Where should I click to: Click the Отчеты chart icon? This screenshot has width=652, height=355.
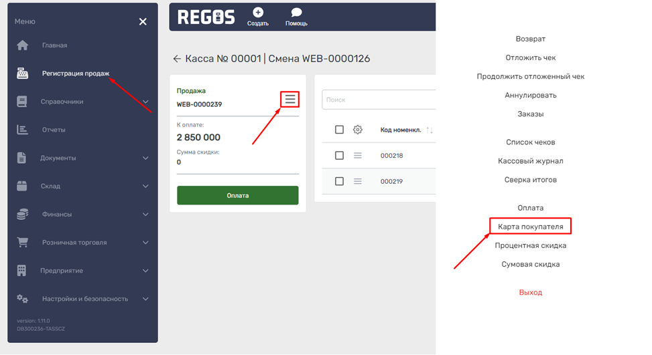23,130
